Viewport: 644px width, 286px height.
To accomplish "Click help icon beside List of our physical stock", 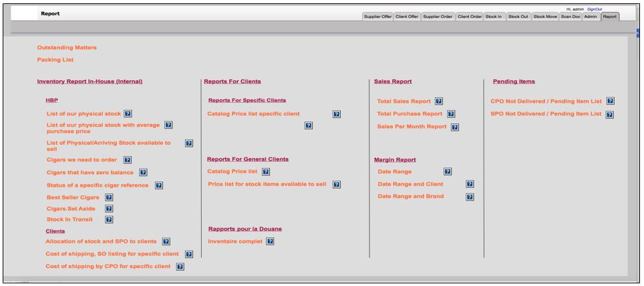I will click(x=128, y=114).
